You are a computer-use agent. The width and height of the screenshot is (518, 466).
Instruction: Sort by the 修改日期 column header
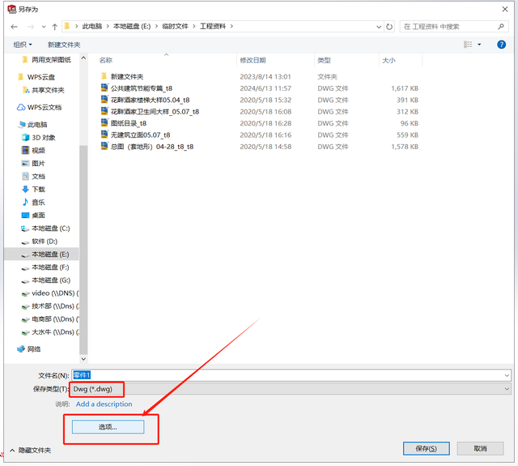[x=253, y=60]
